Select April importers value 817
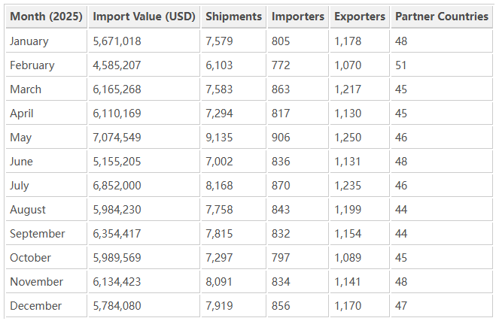The height and width of the screenshot is (321, 499). coord(281,114)
